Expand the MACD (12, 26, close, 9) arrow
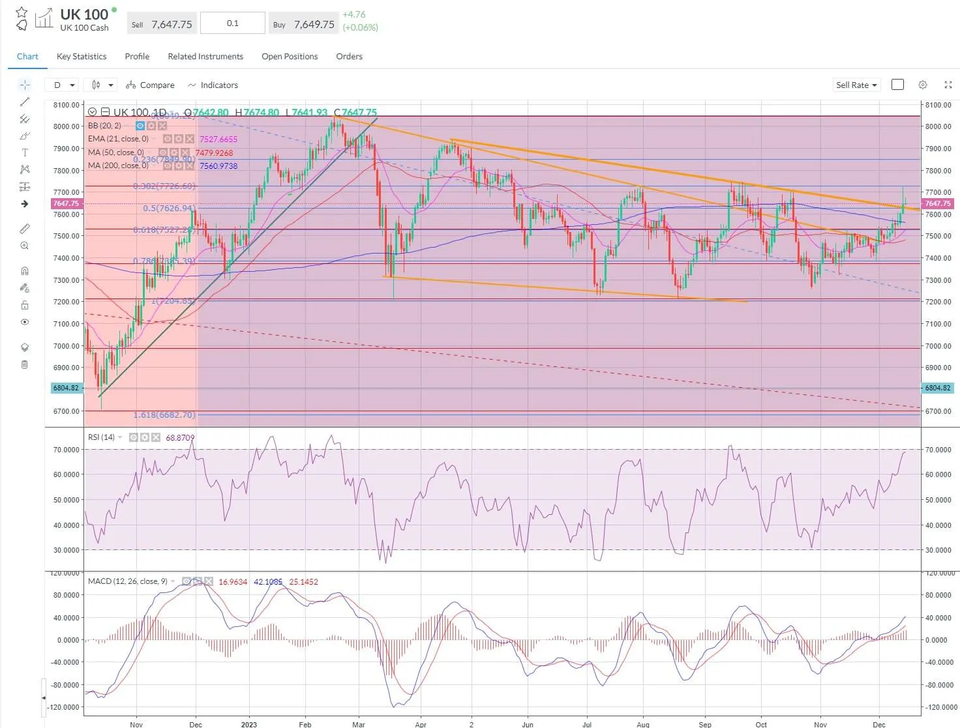The height and width of the screenshot is (728, 960). click(x=173, y=581)
